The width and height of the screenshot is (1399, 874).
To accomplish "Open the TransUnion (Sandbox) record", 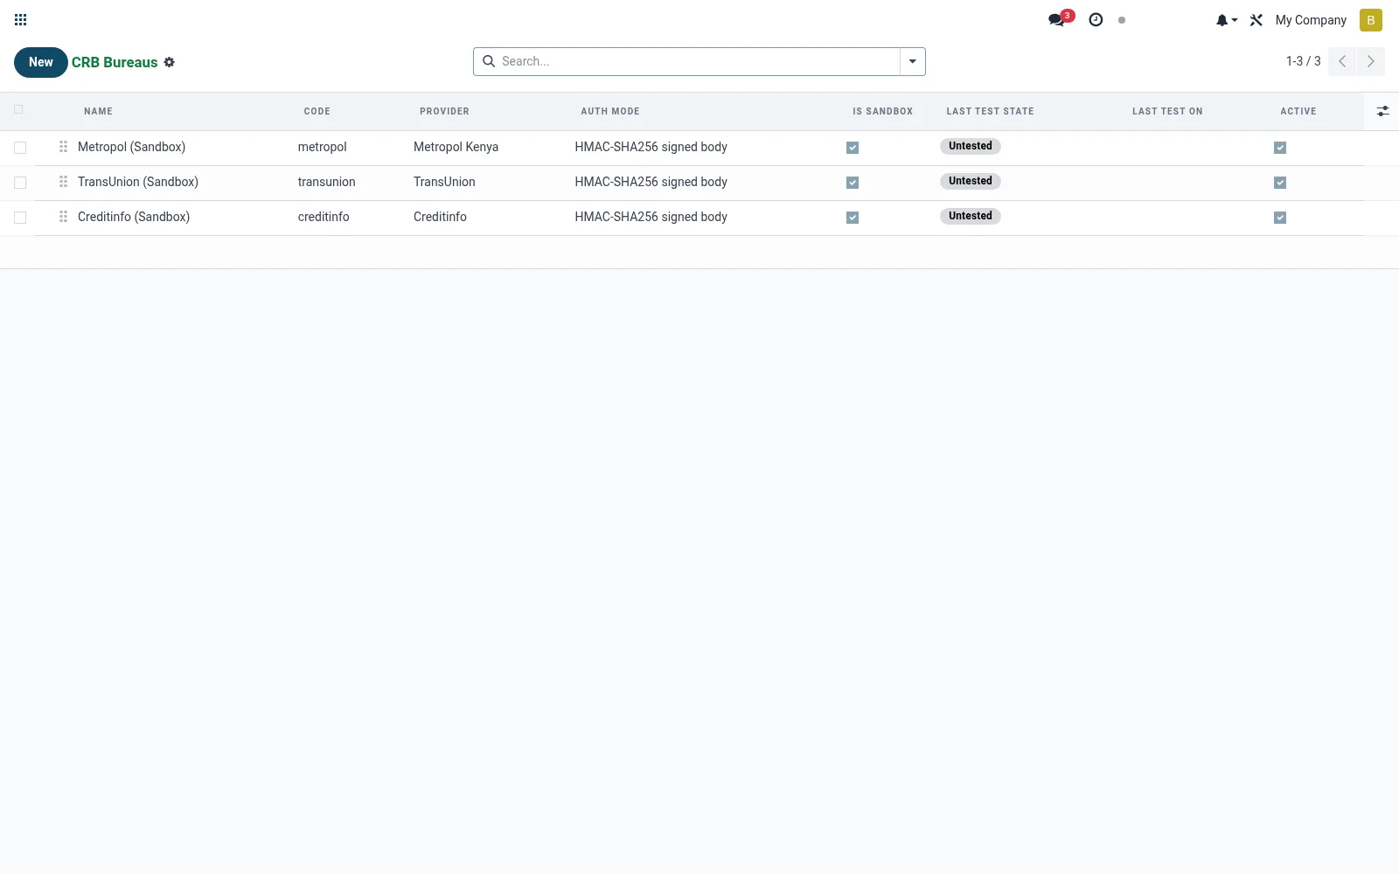I will pos(138,182).
